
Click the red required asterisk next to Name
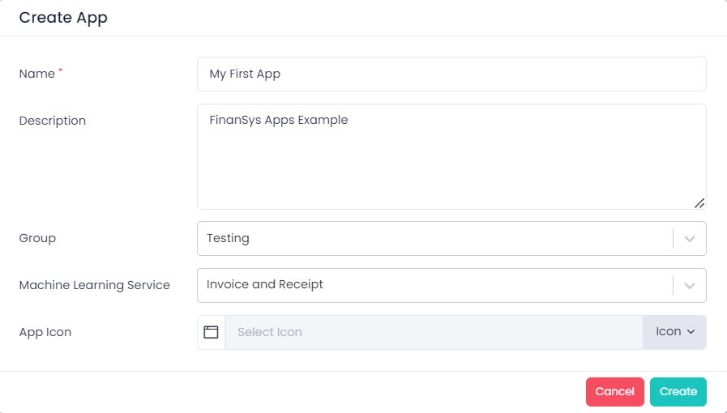pyautogui.click(x=60, y=71)
